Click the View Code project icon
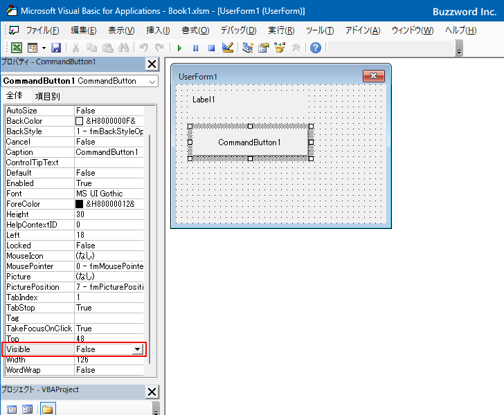 pyautogui.click(x=12, y=409)
